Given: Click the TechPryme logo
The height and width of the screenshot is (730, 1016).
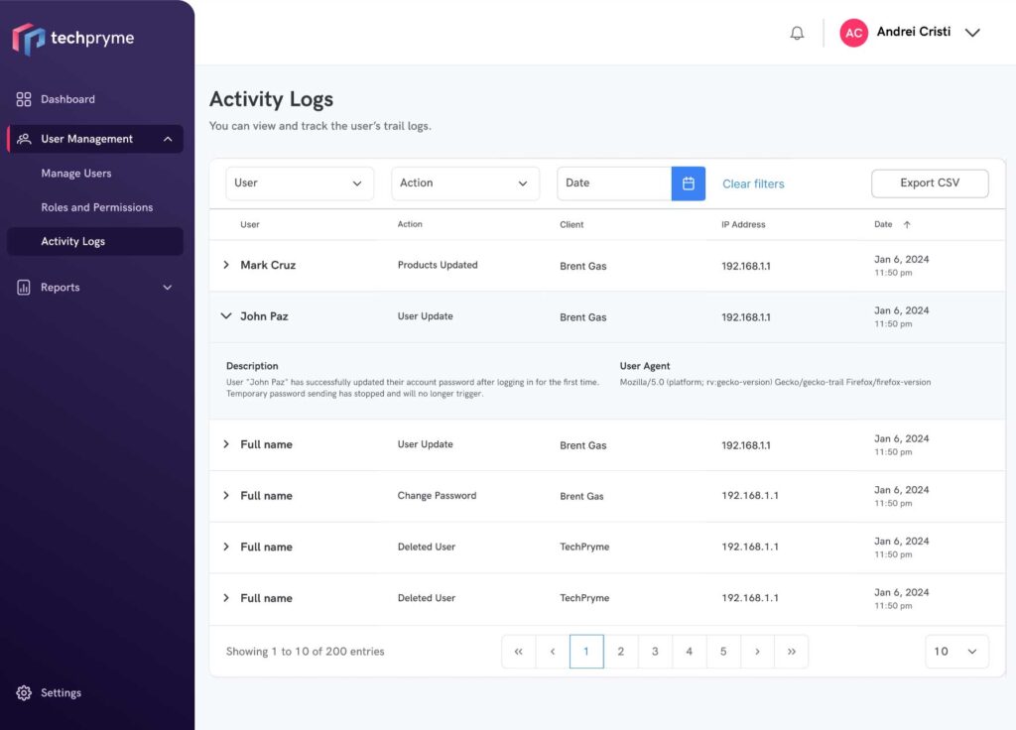Looking at the screenshot, I should [x=73, y=39].
